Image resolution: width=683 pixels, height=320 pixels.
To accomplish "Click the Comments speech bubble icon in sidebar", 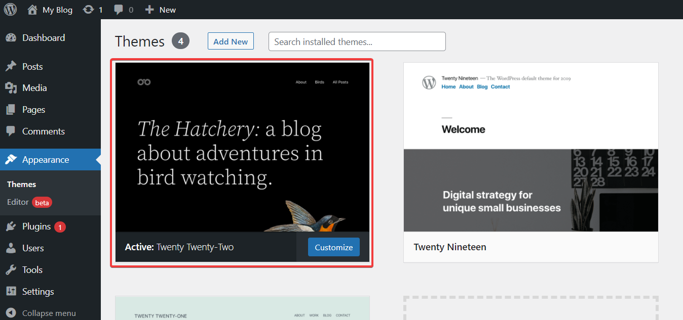I will pyautogui.click(x=11, y=131).
